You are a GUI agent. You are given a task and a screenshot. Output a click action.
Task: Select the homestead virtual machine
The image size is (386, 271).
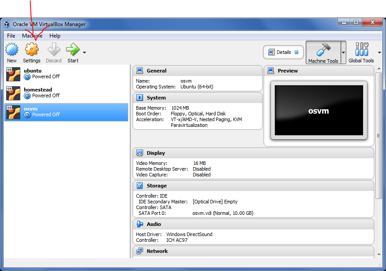[66, 93]
